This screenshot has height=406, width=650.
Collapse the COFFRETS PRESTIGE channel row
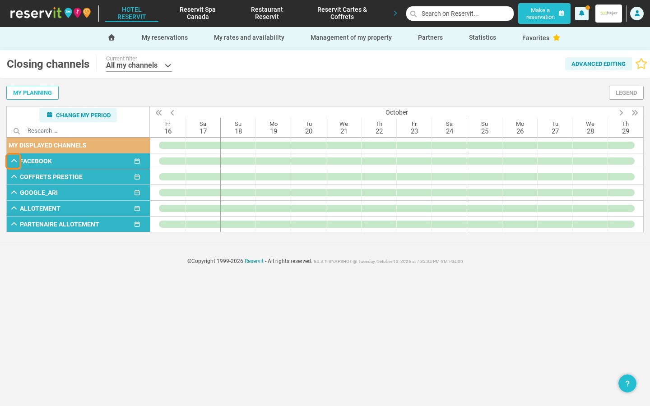click(x=14, y=177)
